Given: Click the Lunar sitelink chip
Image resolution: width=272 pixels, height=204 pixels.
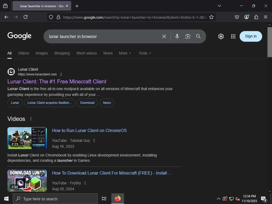Looking at the screenshot, I should 15,103.
